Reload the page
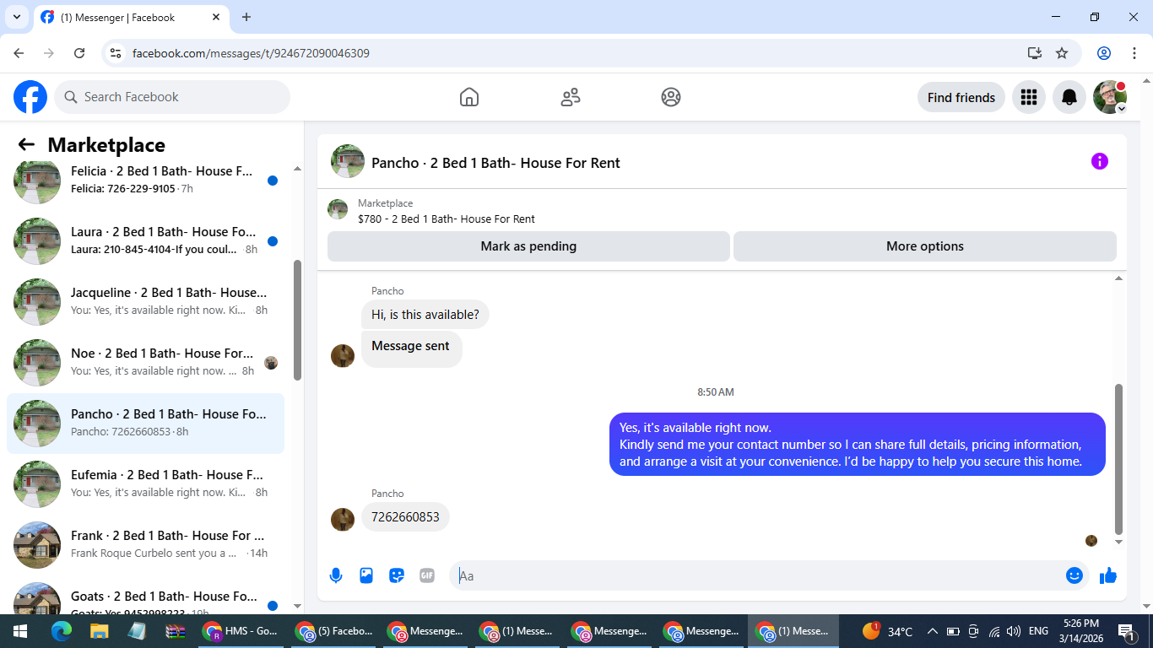This screenshot has height=648, width=1153. pos(79,53)
